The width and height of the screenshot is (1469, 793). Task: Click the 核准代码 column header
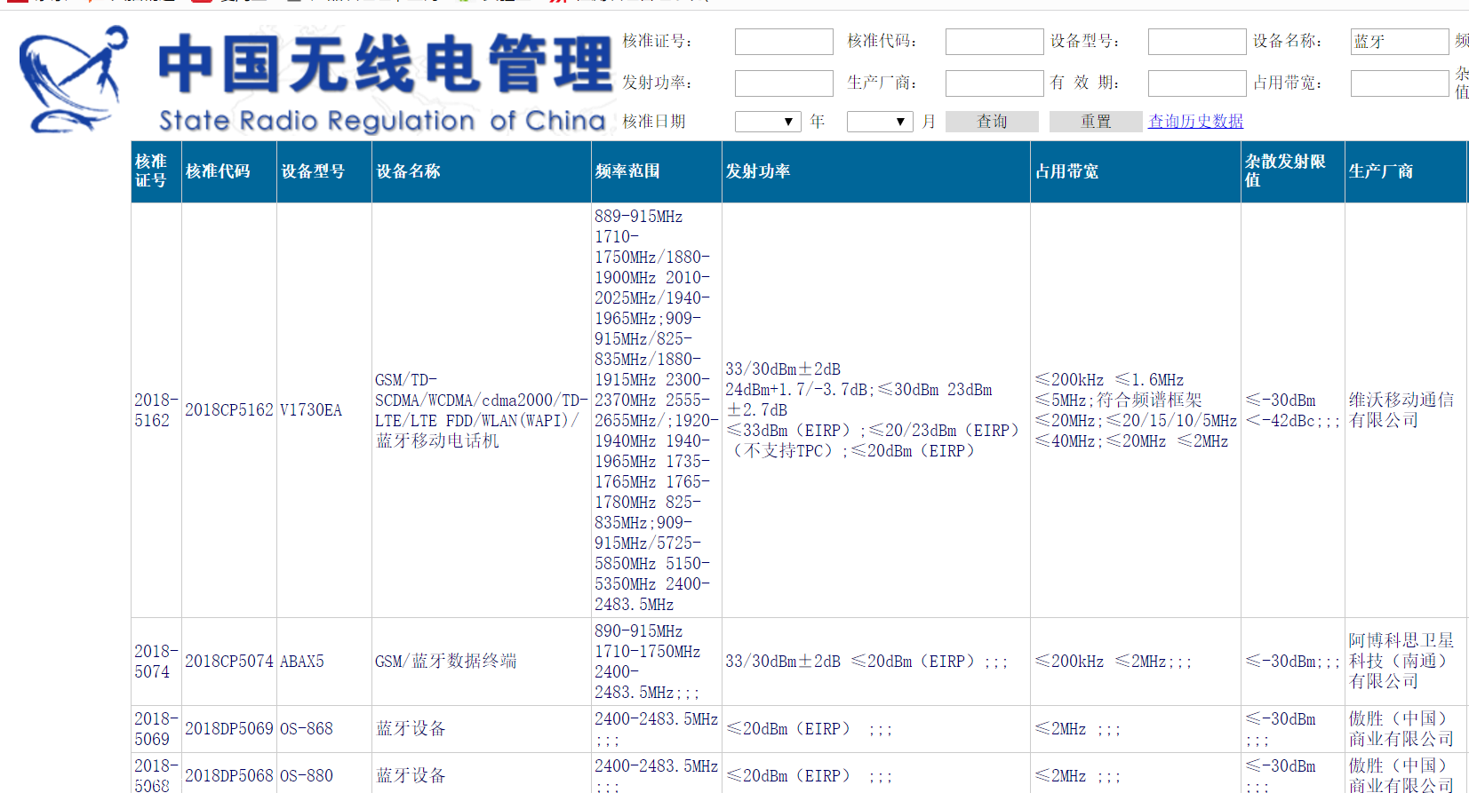coord(229,171)
